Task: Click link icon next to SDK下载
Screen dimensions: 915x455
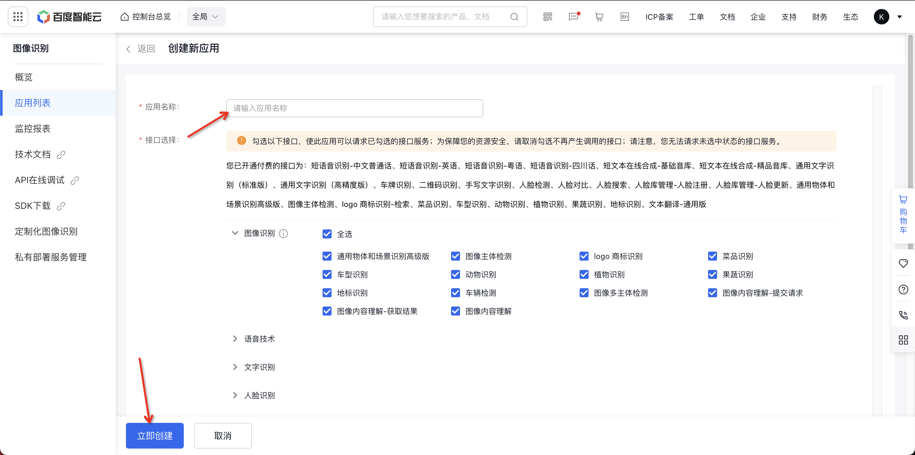Action: tap(61, 206)
